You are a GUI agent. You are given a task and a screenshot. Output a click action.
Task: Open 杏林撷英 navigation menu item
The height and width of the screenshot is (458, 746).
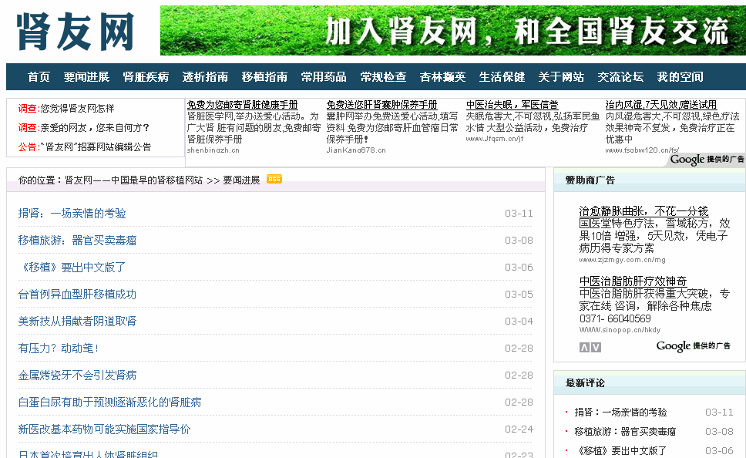pyautogui.click(x=442, y=77)
